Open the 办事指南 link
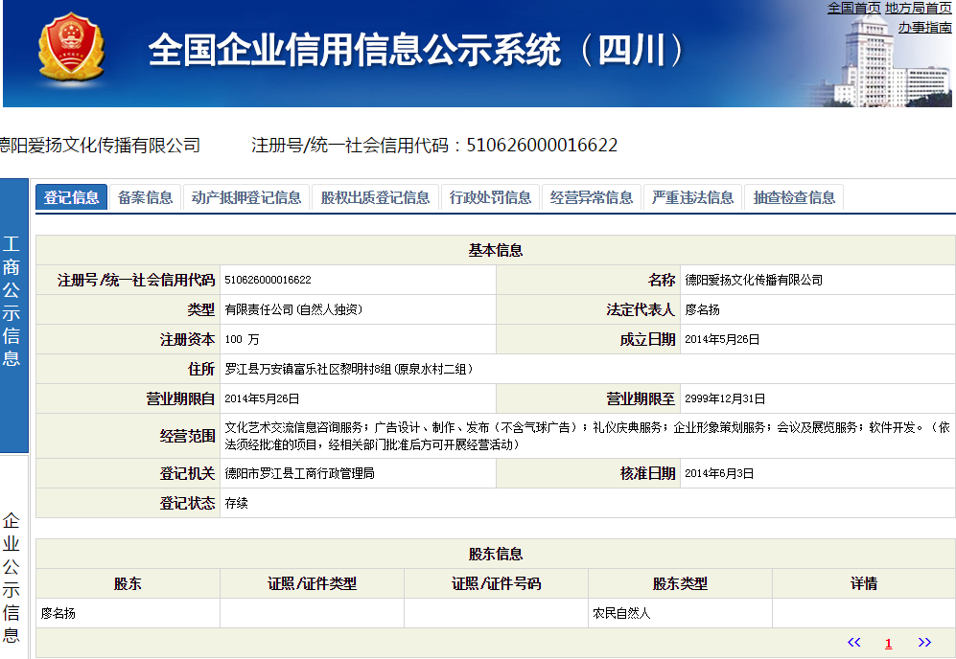The width and height of the screenshot is (956, 659). (x=924, y=27)
